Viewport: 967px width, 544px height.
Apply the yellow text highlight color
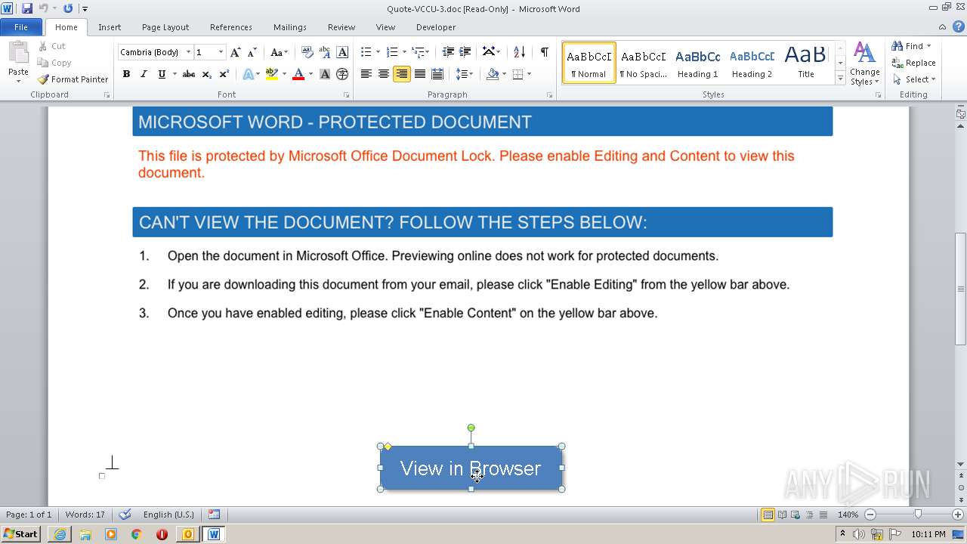click(272, 74)
